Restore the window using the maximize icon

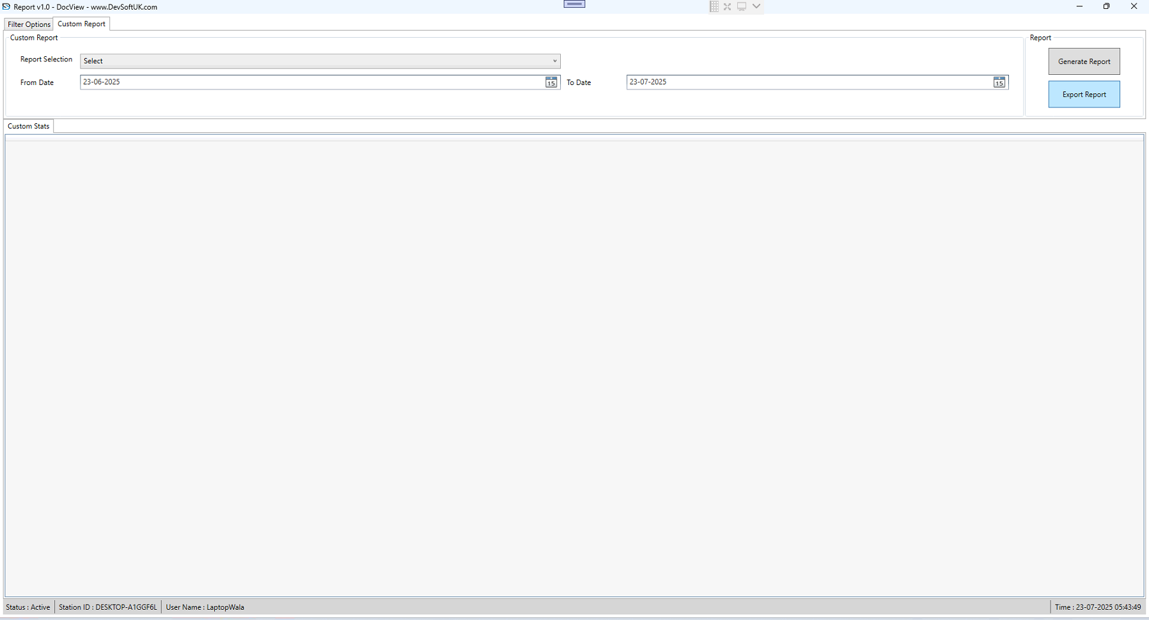pos(1106,6)
